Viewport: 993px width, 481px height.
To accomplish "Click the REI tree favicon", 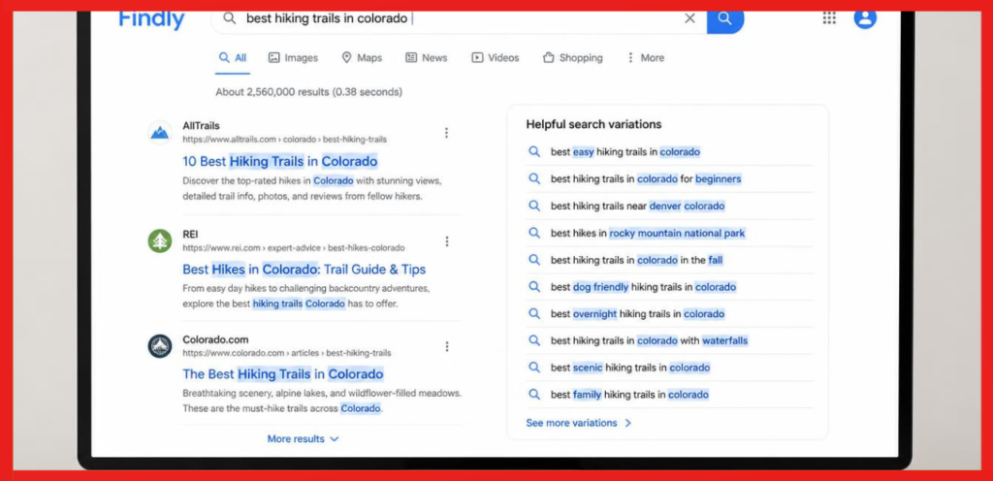I will click(x=160, y=241).
